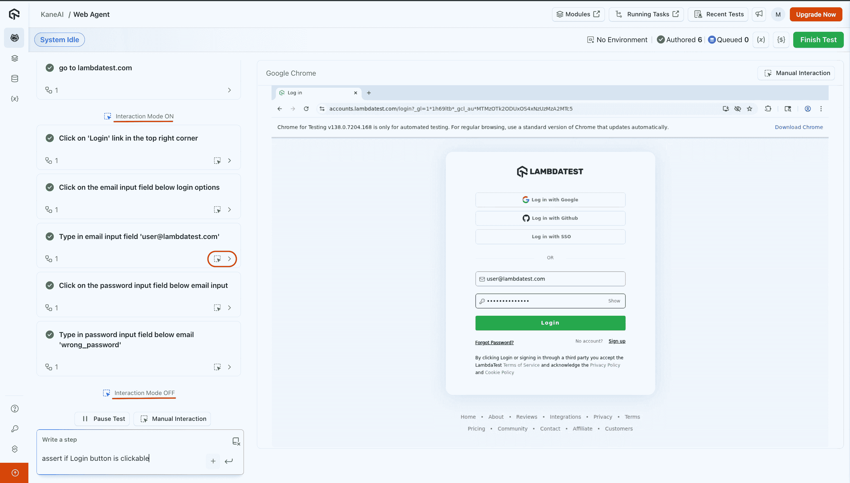Focus the password input field
Screen dimensions: 850x483
coord(550,301)
